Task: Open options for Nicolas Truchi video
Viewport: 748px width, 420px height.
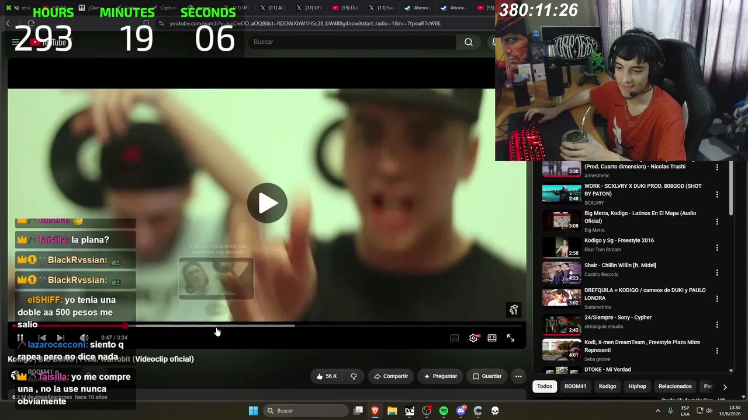Action: (717, 167)
